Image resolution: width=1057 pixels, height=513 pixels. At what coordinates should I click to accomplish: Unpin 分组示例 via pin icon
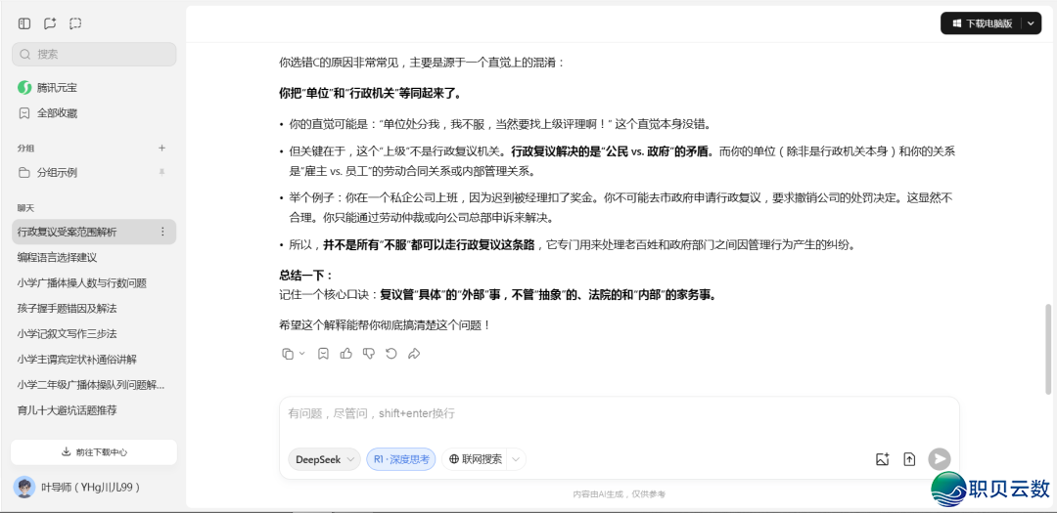[161, 172]
